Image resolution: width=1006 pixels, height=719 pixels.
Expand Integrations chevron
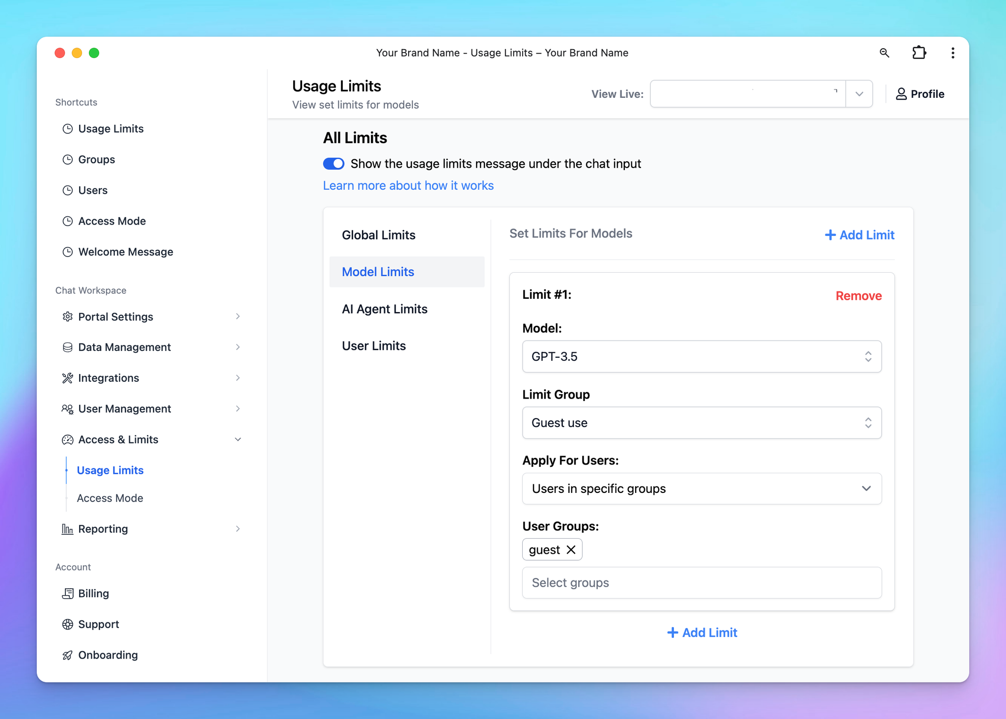(x=238, y=378)
